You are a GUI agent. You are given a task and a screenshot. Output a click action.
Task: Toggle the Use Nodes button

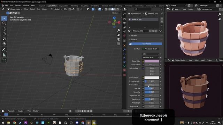coord(145,44)
